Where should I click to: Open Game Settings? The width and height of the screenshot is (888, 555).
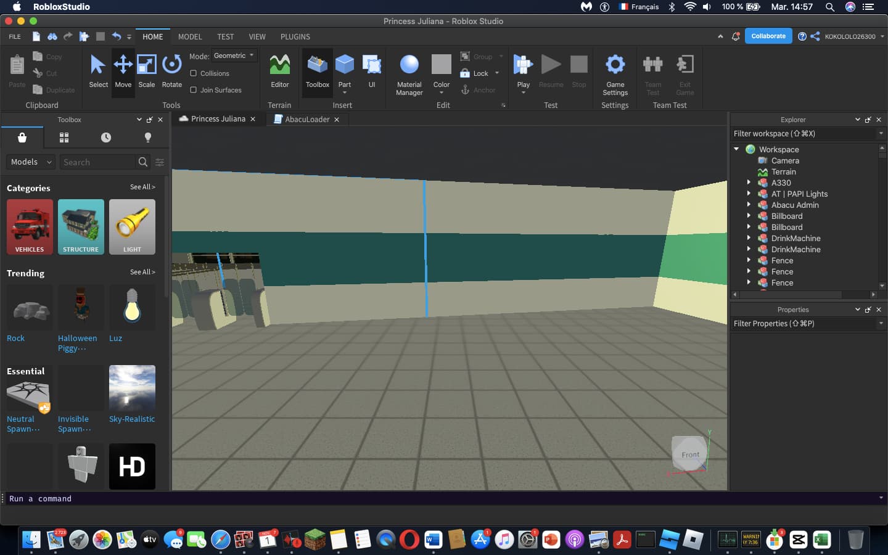615,75
